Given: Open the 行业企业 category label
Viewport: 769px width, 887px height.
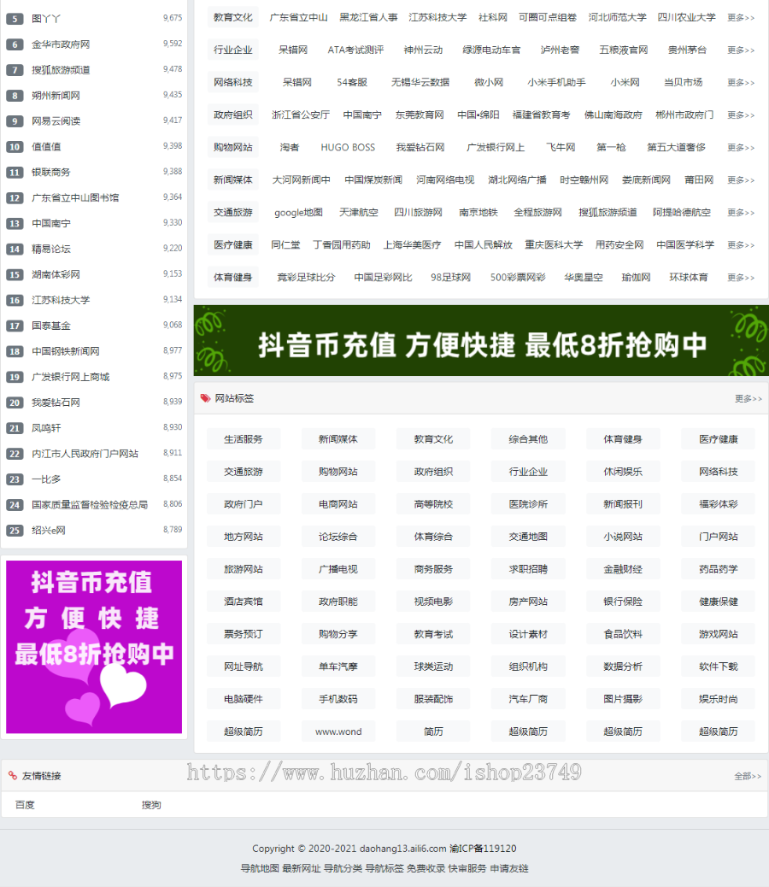Looking at the screenshot, I should click(x=233, y=50).
